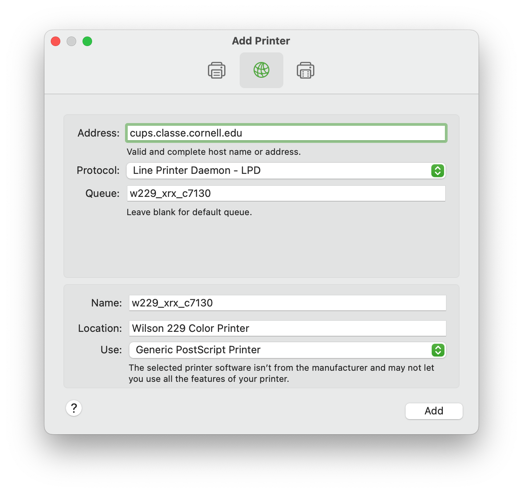523x493 pixels.
Task: Click the Location field Wilson 229 Color Printer
Action: pyautogui.click(x=287, y=328)
